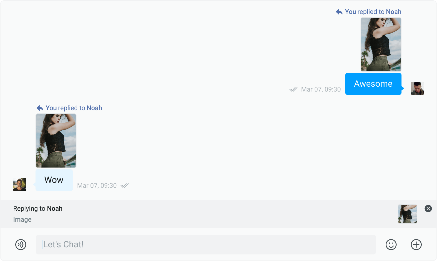This screenshot has width=437, height=261.
Task: Open replied image above Wow message
Action: 56,141
